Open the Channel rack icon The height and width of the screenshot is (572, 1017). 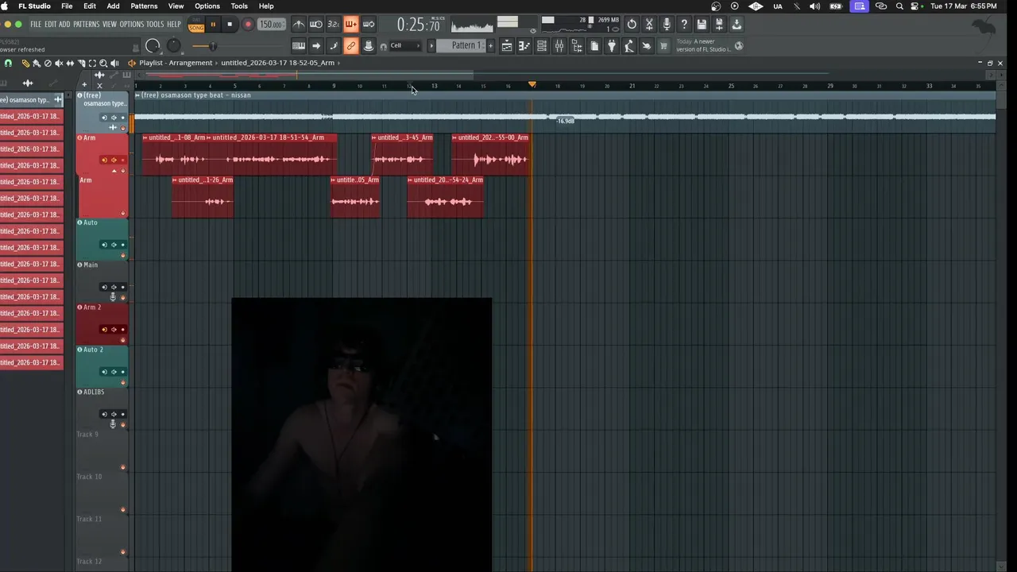[x=542, y=45]
